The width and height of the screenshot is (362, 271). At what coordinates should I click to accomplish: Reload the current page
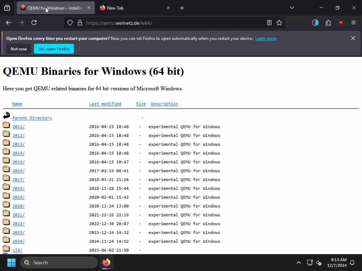(34, 23)
